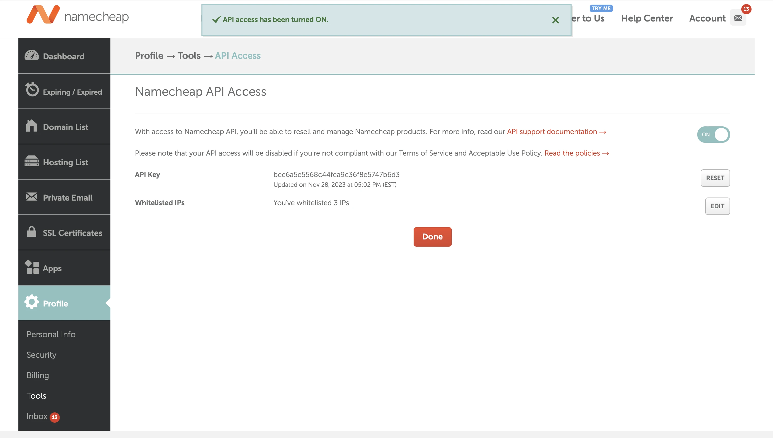This screenshot has height=438, width=773.
Task: Click the TRY ME badge
Action: [x=601, y=8]
